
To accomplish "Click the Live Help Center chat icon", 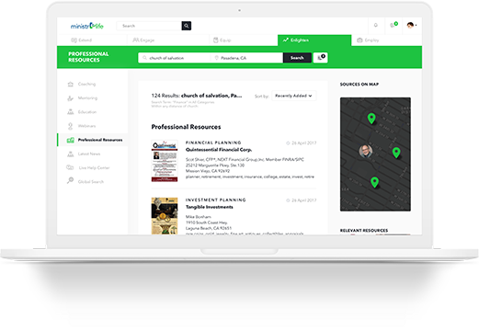I will click(70, 167).
